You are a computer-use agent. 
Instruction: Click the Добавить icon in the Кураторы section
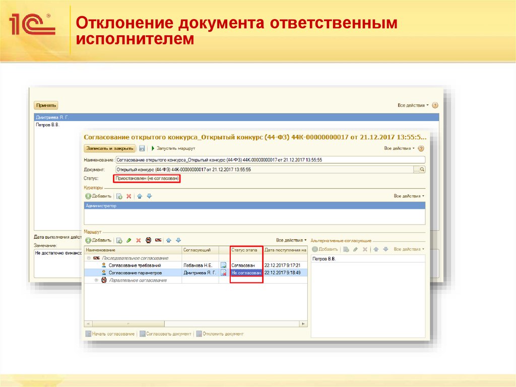tap(89, 195)
